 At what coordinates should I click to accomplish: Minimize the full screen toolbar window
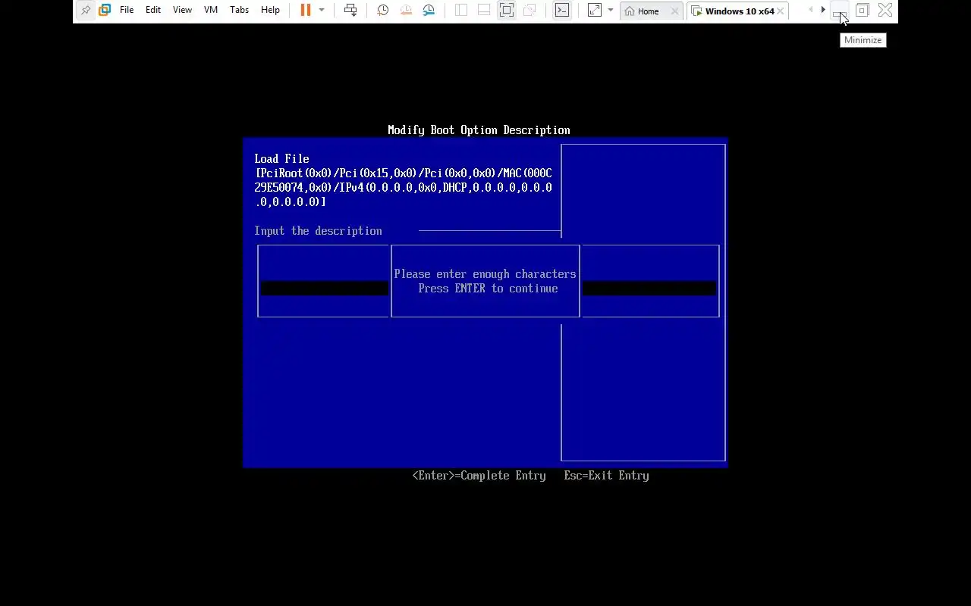[x=839, y=11]
